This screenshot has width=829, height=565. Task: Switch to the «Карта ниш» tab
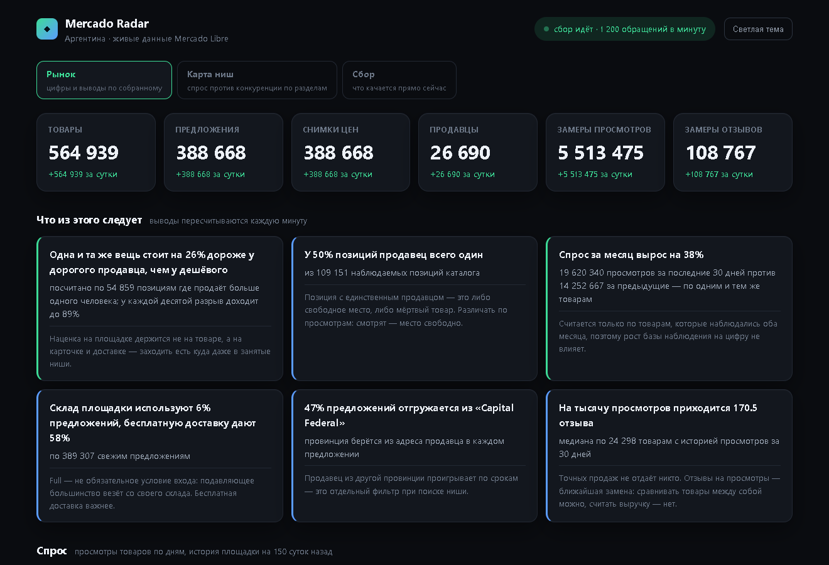click(x=257, y=80)
